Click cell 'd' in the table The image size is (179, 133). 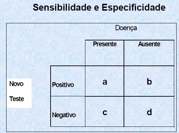tap(149, 111)
